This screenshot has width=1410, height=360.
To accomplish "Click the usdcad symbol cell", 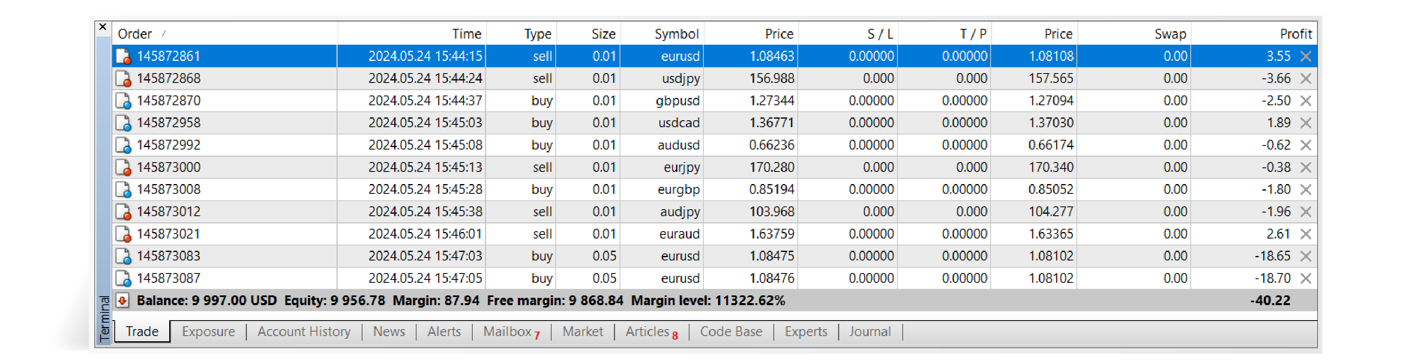I will [662, 123].
